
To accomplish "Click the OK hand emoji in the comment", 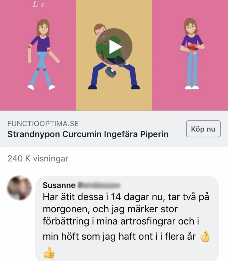I will 205,236.
